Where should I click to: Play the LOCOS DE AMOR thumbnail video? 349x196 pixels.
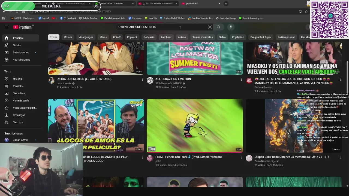click(96, 125)
